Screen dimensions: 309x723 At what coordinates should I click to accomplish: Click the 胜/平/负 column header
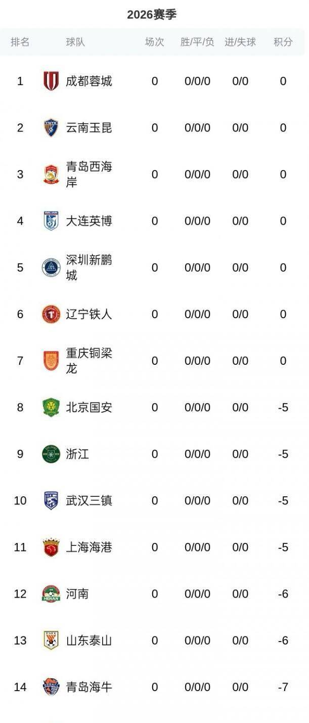(197, 42)
